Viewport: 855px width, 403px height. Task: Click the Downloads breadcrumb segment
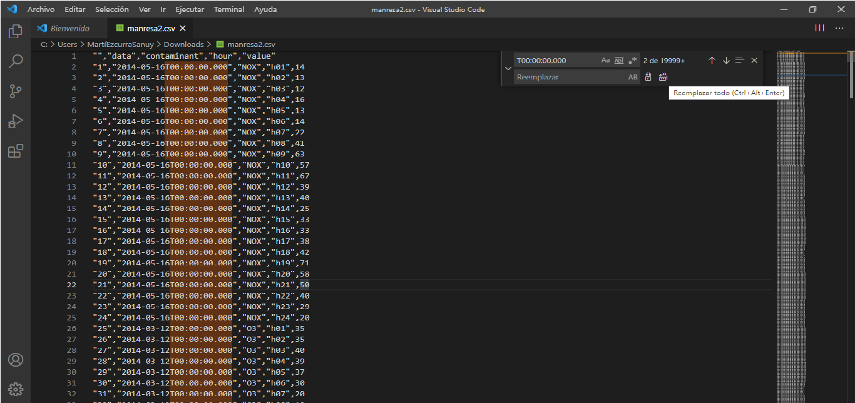point(183,44)
